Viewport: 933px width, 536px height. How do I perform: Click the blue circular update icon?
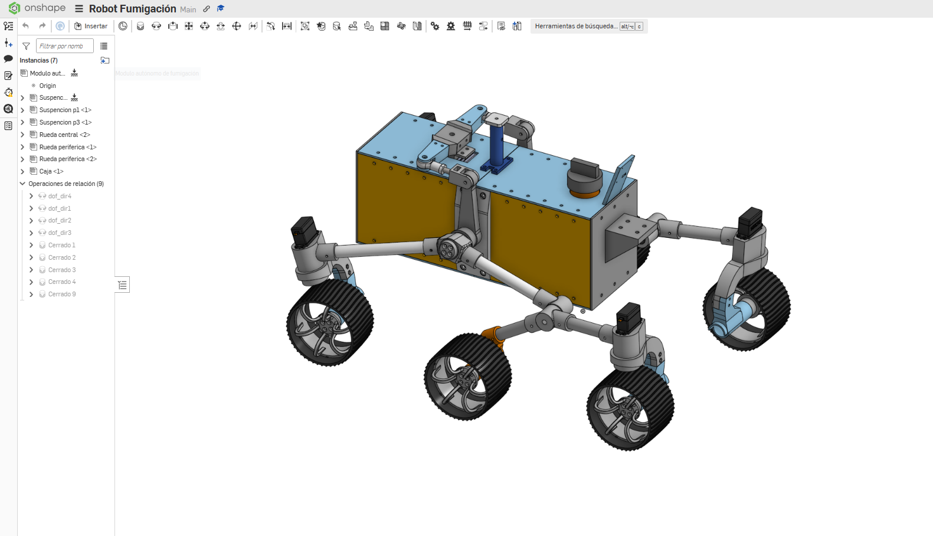pos(60,26)
